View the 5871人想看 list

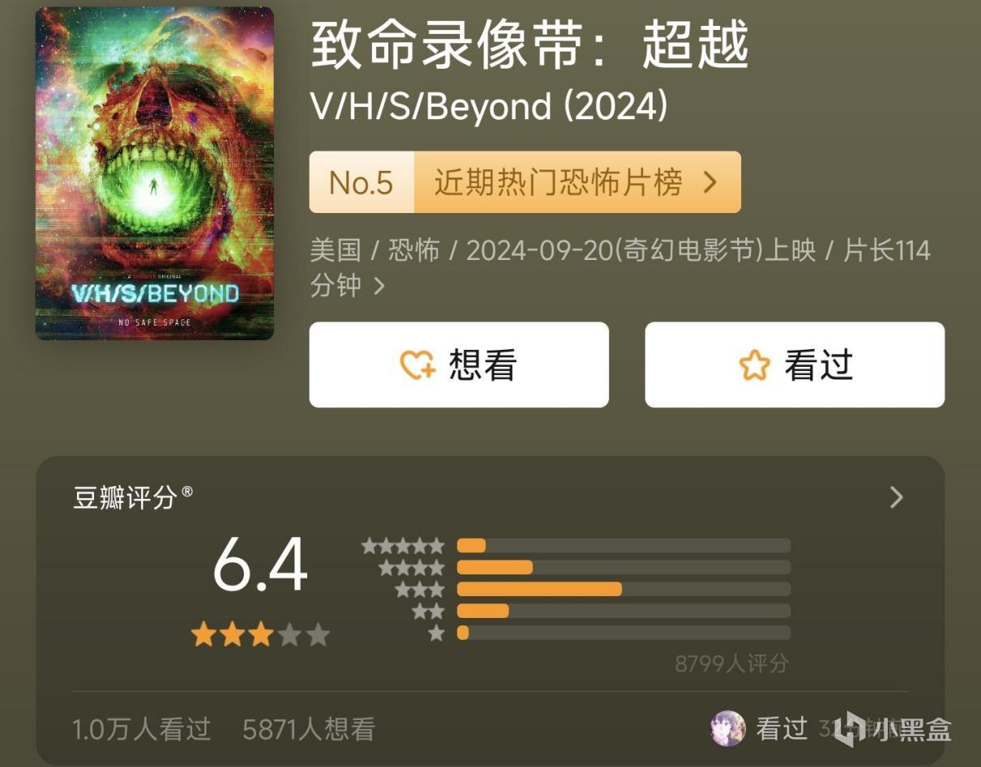[309, 729]
